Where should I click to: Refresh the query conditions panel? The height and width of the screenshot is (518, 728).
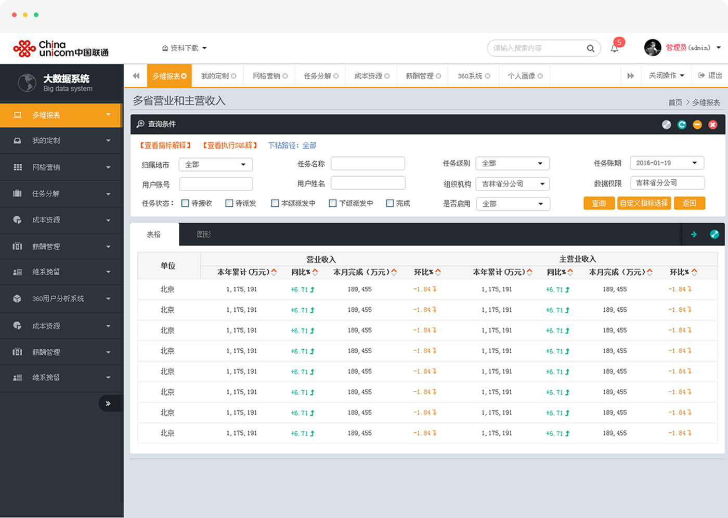pyautogui.click(x=682, y=124)
